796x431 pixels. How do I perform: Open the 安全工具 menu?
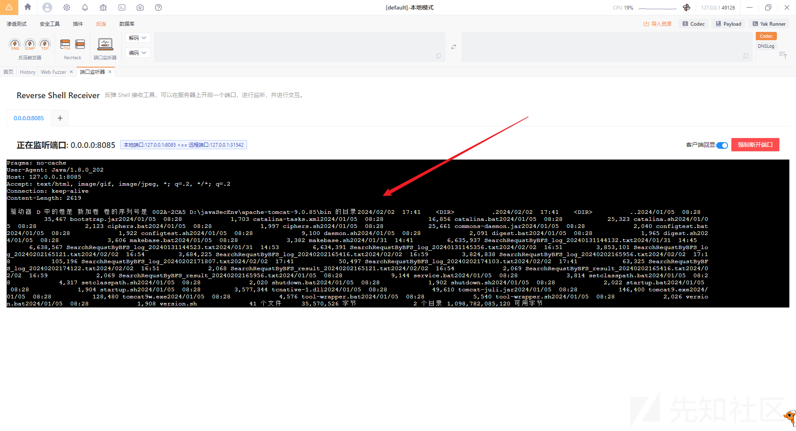pos(50,24)
